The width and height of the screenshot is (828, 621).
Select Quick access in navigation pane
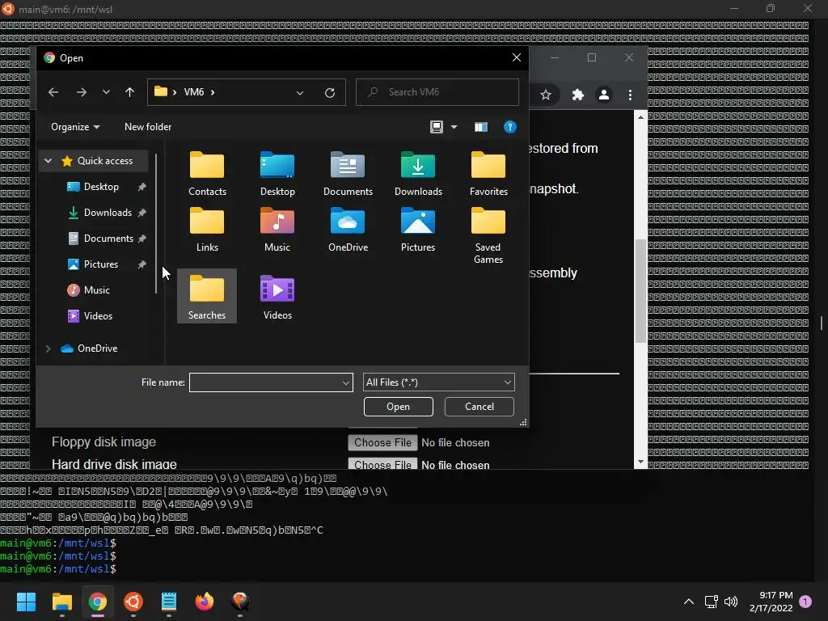(104, 161)
